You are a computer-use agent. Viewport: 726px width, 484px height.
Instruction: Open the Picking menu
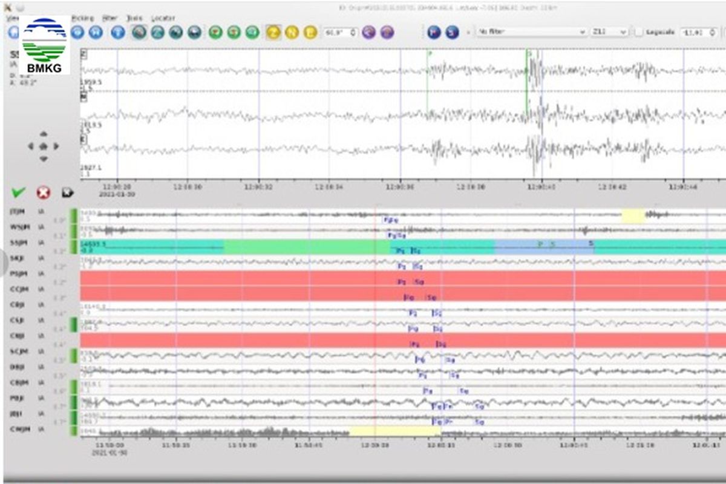click(82, 18)
